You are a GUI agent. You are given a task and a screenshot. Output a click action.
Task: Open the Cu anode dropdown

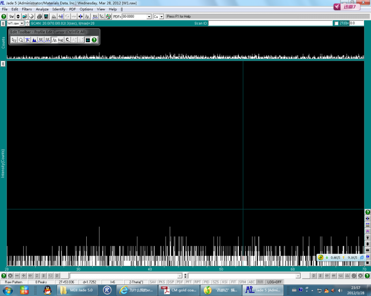pos(161,17)
